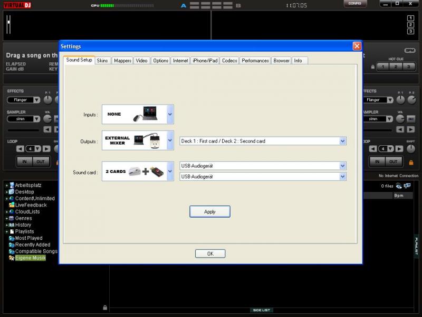This screenshot has height=317, width=422.
Task: Expand the Deck 1 / Deck 2 card assignment dropdown
Action: pos(342,141)
